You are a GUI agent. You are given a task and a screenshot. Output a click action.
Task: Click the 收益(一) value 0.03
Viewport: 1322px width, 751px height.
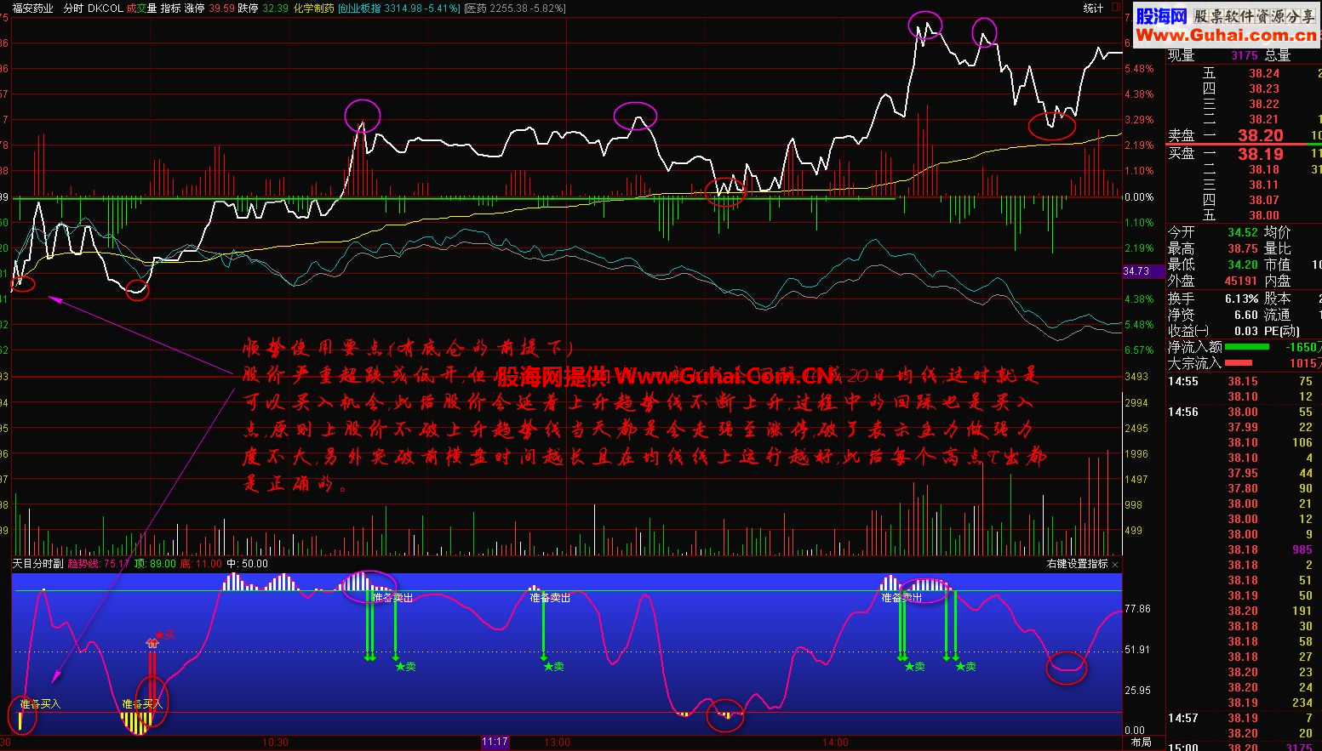tap(1246, 332)
